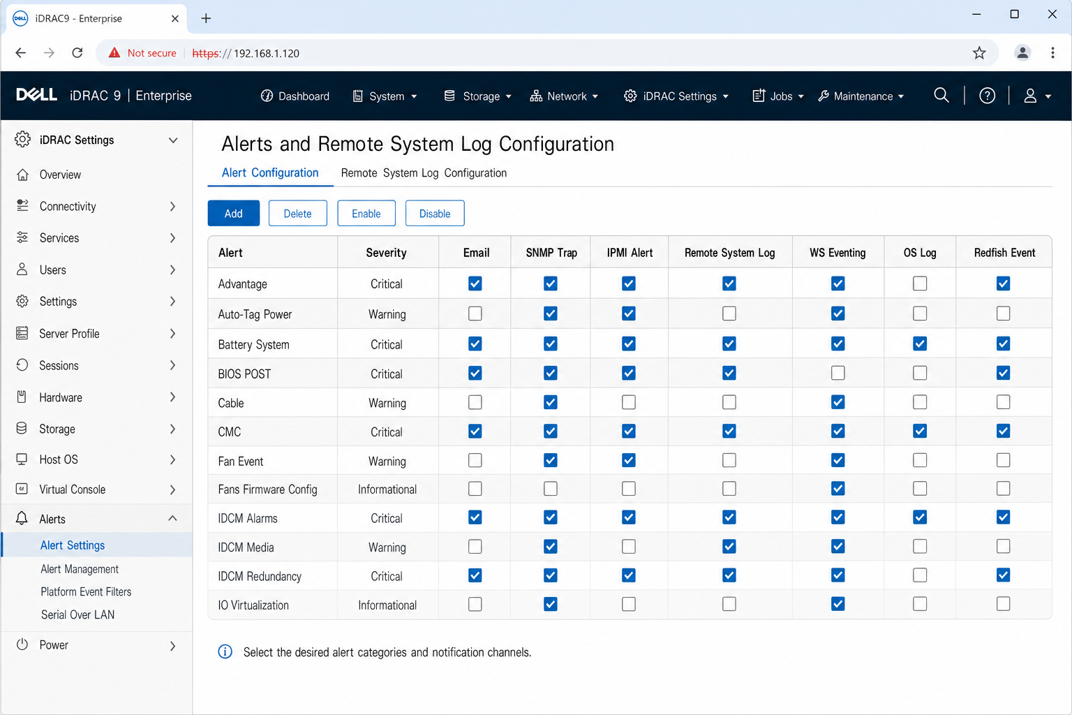Click the Not secure warning icon
1072x715 pixels.
(x=114, y=53)
